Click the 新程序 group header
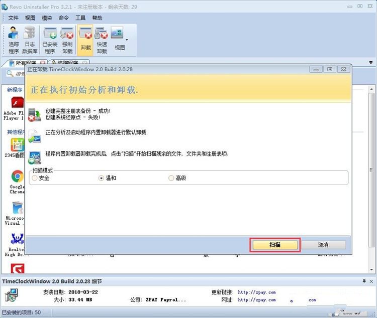The height and width of the screenshot is (318, 377). click(x=15, y=90)
